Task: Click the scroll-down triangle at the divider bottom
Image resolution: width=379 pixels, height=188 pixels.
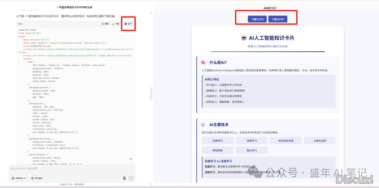Action: tap(151, 184)
